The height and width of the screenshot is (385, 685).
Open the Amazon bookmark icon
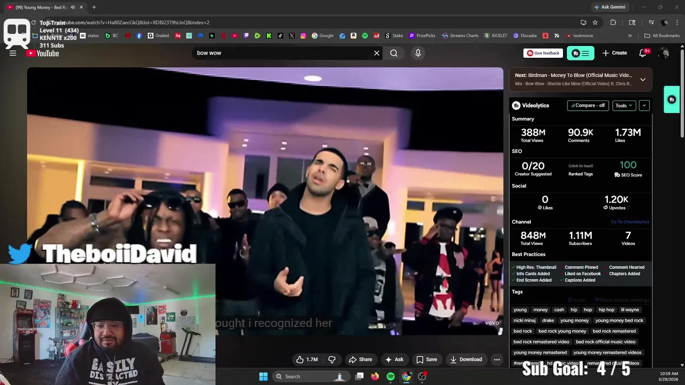[354, 36]
